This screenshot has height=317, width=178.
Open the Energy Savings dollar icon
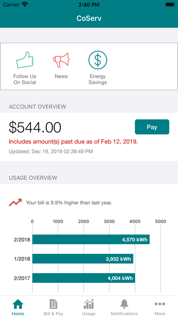(98, 60)
